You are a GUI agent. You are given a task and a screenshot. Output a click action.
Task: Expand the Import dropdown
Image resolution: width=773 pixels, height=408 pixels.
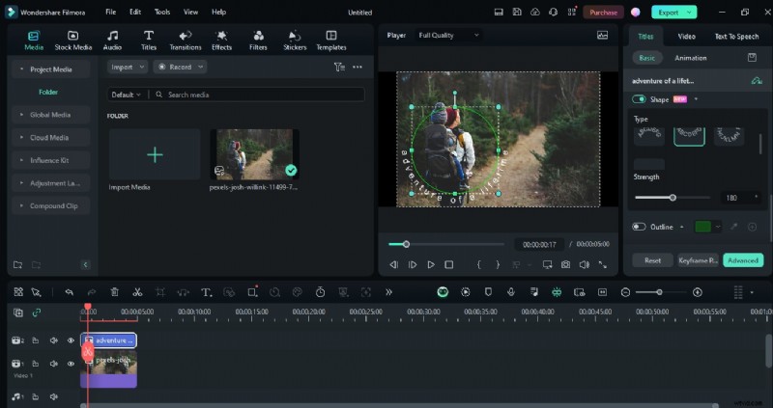click(128, 68)
